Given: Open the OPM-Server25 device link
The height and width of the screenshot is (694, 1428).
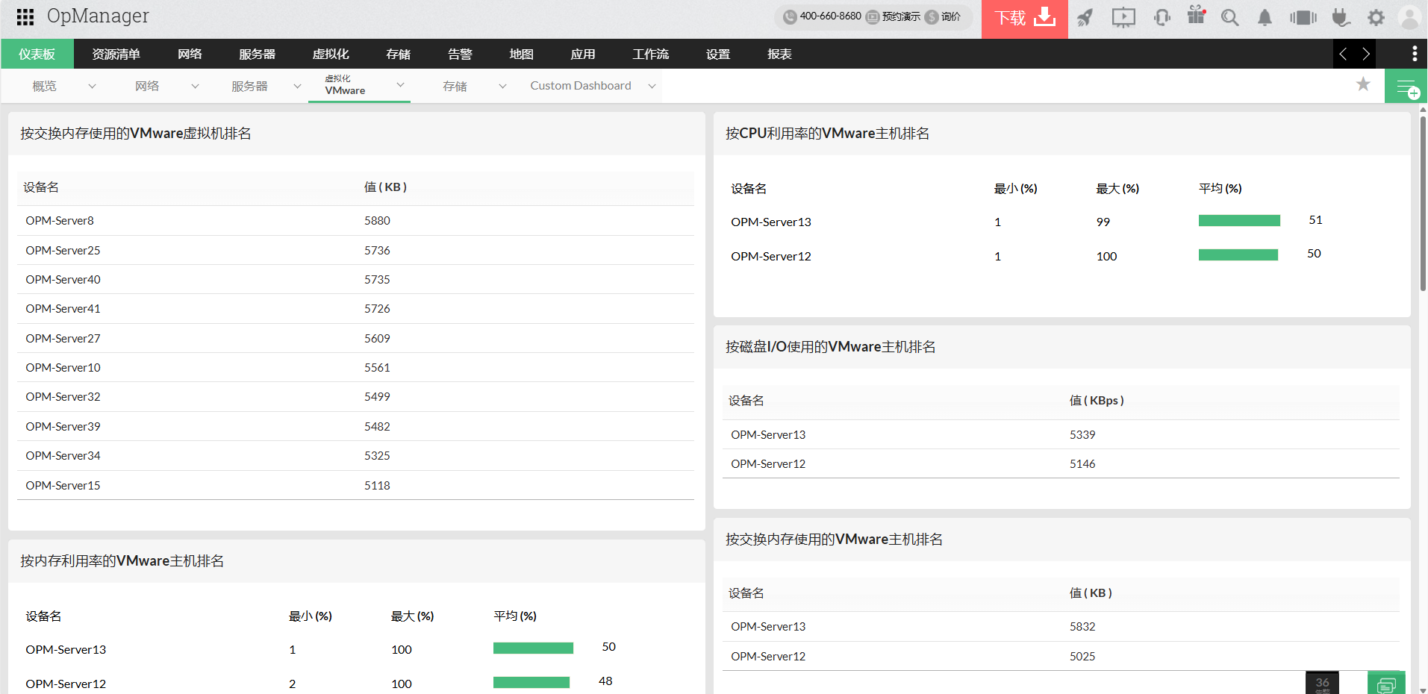Looking at the screenshot, I should [63, 251].
